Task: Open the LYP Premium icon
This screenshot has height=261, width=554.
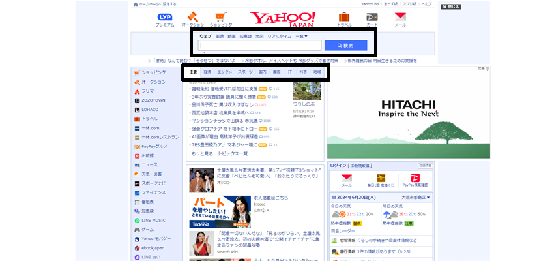Action: pyautogui.click(x=165, y=17)
